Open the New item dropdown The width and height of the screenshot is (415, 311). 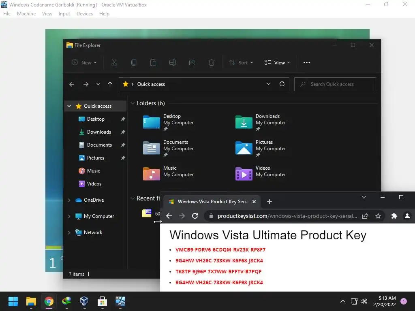[x=84, y=63]
